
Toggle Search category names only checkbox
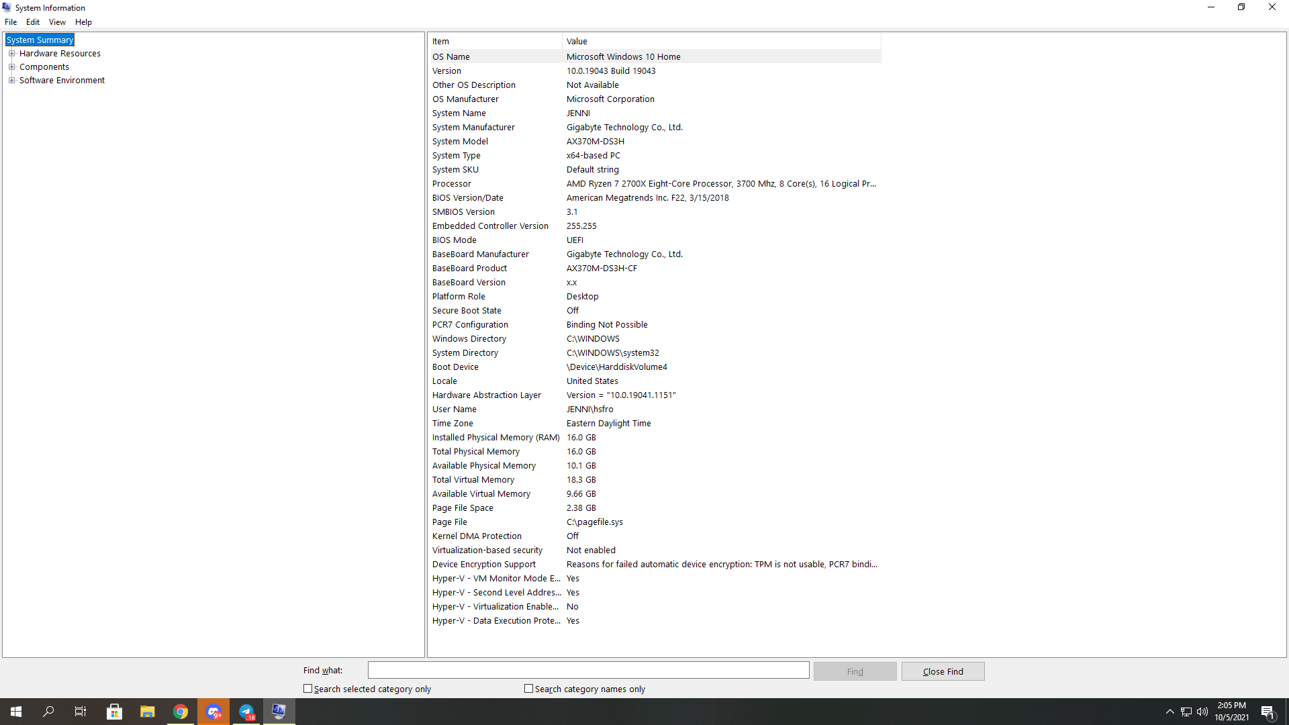point(528,689)
